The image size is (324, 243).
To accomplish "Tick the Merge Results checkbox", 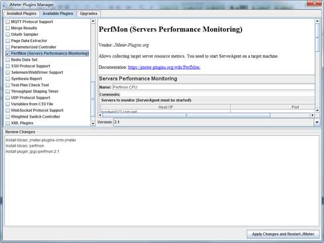I will pos(8,28).
